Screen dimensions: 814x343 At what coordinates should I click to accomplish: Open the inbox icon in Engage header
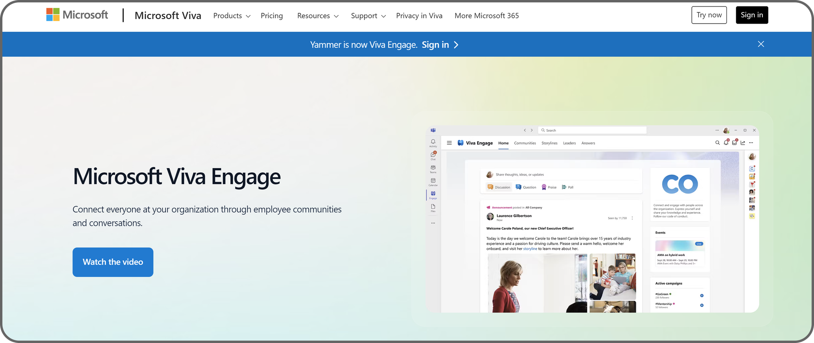click(735, 142)
